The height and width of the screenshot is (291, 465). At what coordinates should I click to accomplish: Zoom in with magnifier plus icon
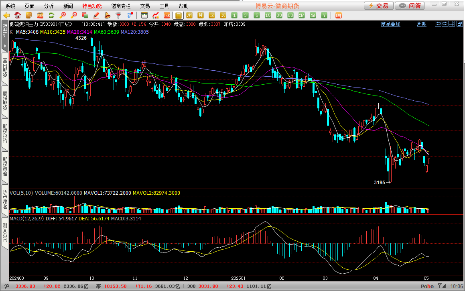[63, 15]
